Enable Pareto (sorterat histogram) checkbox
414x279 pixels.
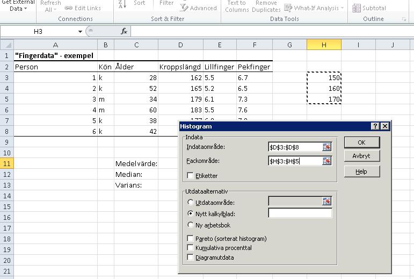point(190,238)
